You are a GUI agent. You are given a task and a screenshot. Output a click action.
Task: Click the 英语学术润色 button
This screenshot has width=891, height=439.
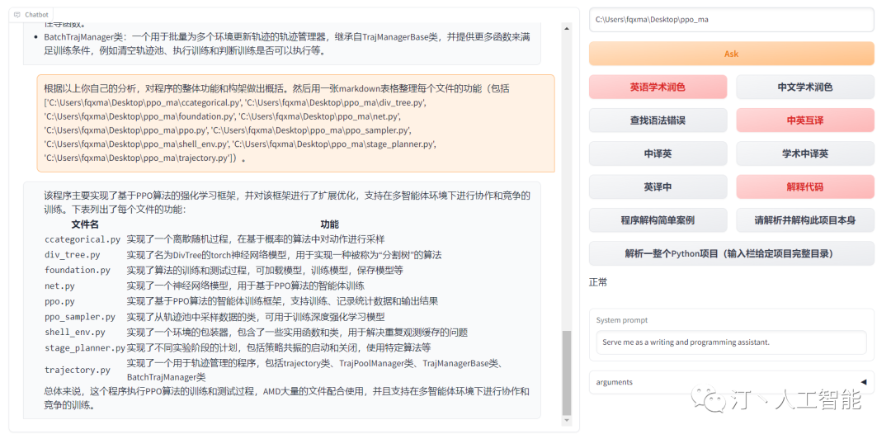[x=658, y=87]
